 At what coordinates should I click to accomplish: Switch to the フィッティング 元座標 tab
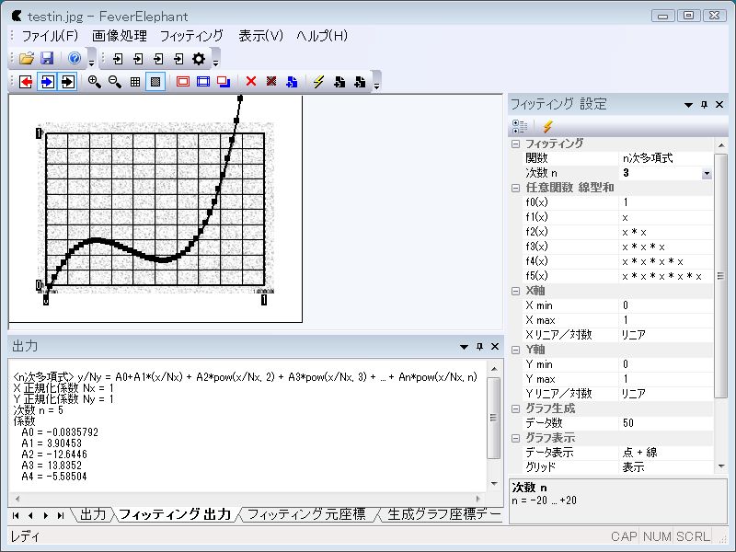tap(306, 514)
